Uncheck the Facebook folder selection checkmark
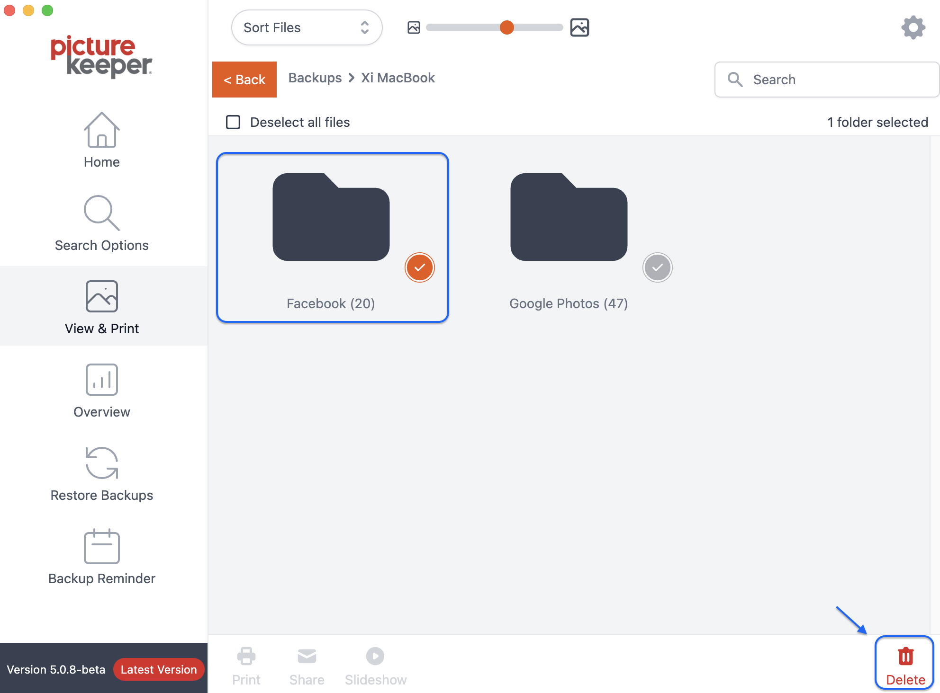The height and width of the screenshot is (693, 940). (419, 267)
